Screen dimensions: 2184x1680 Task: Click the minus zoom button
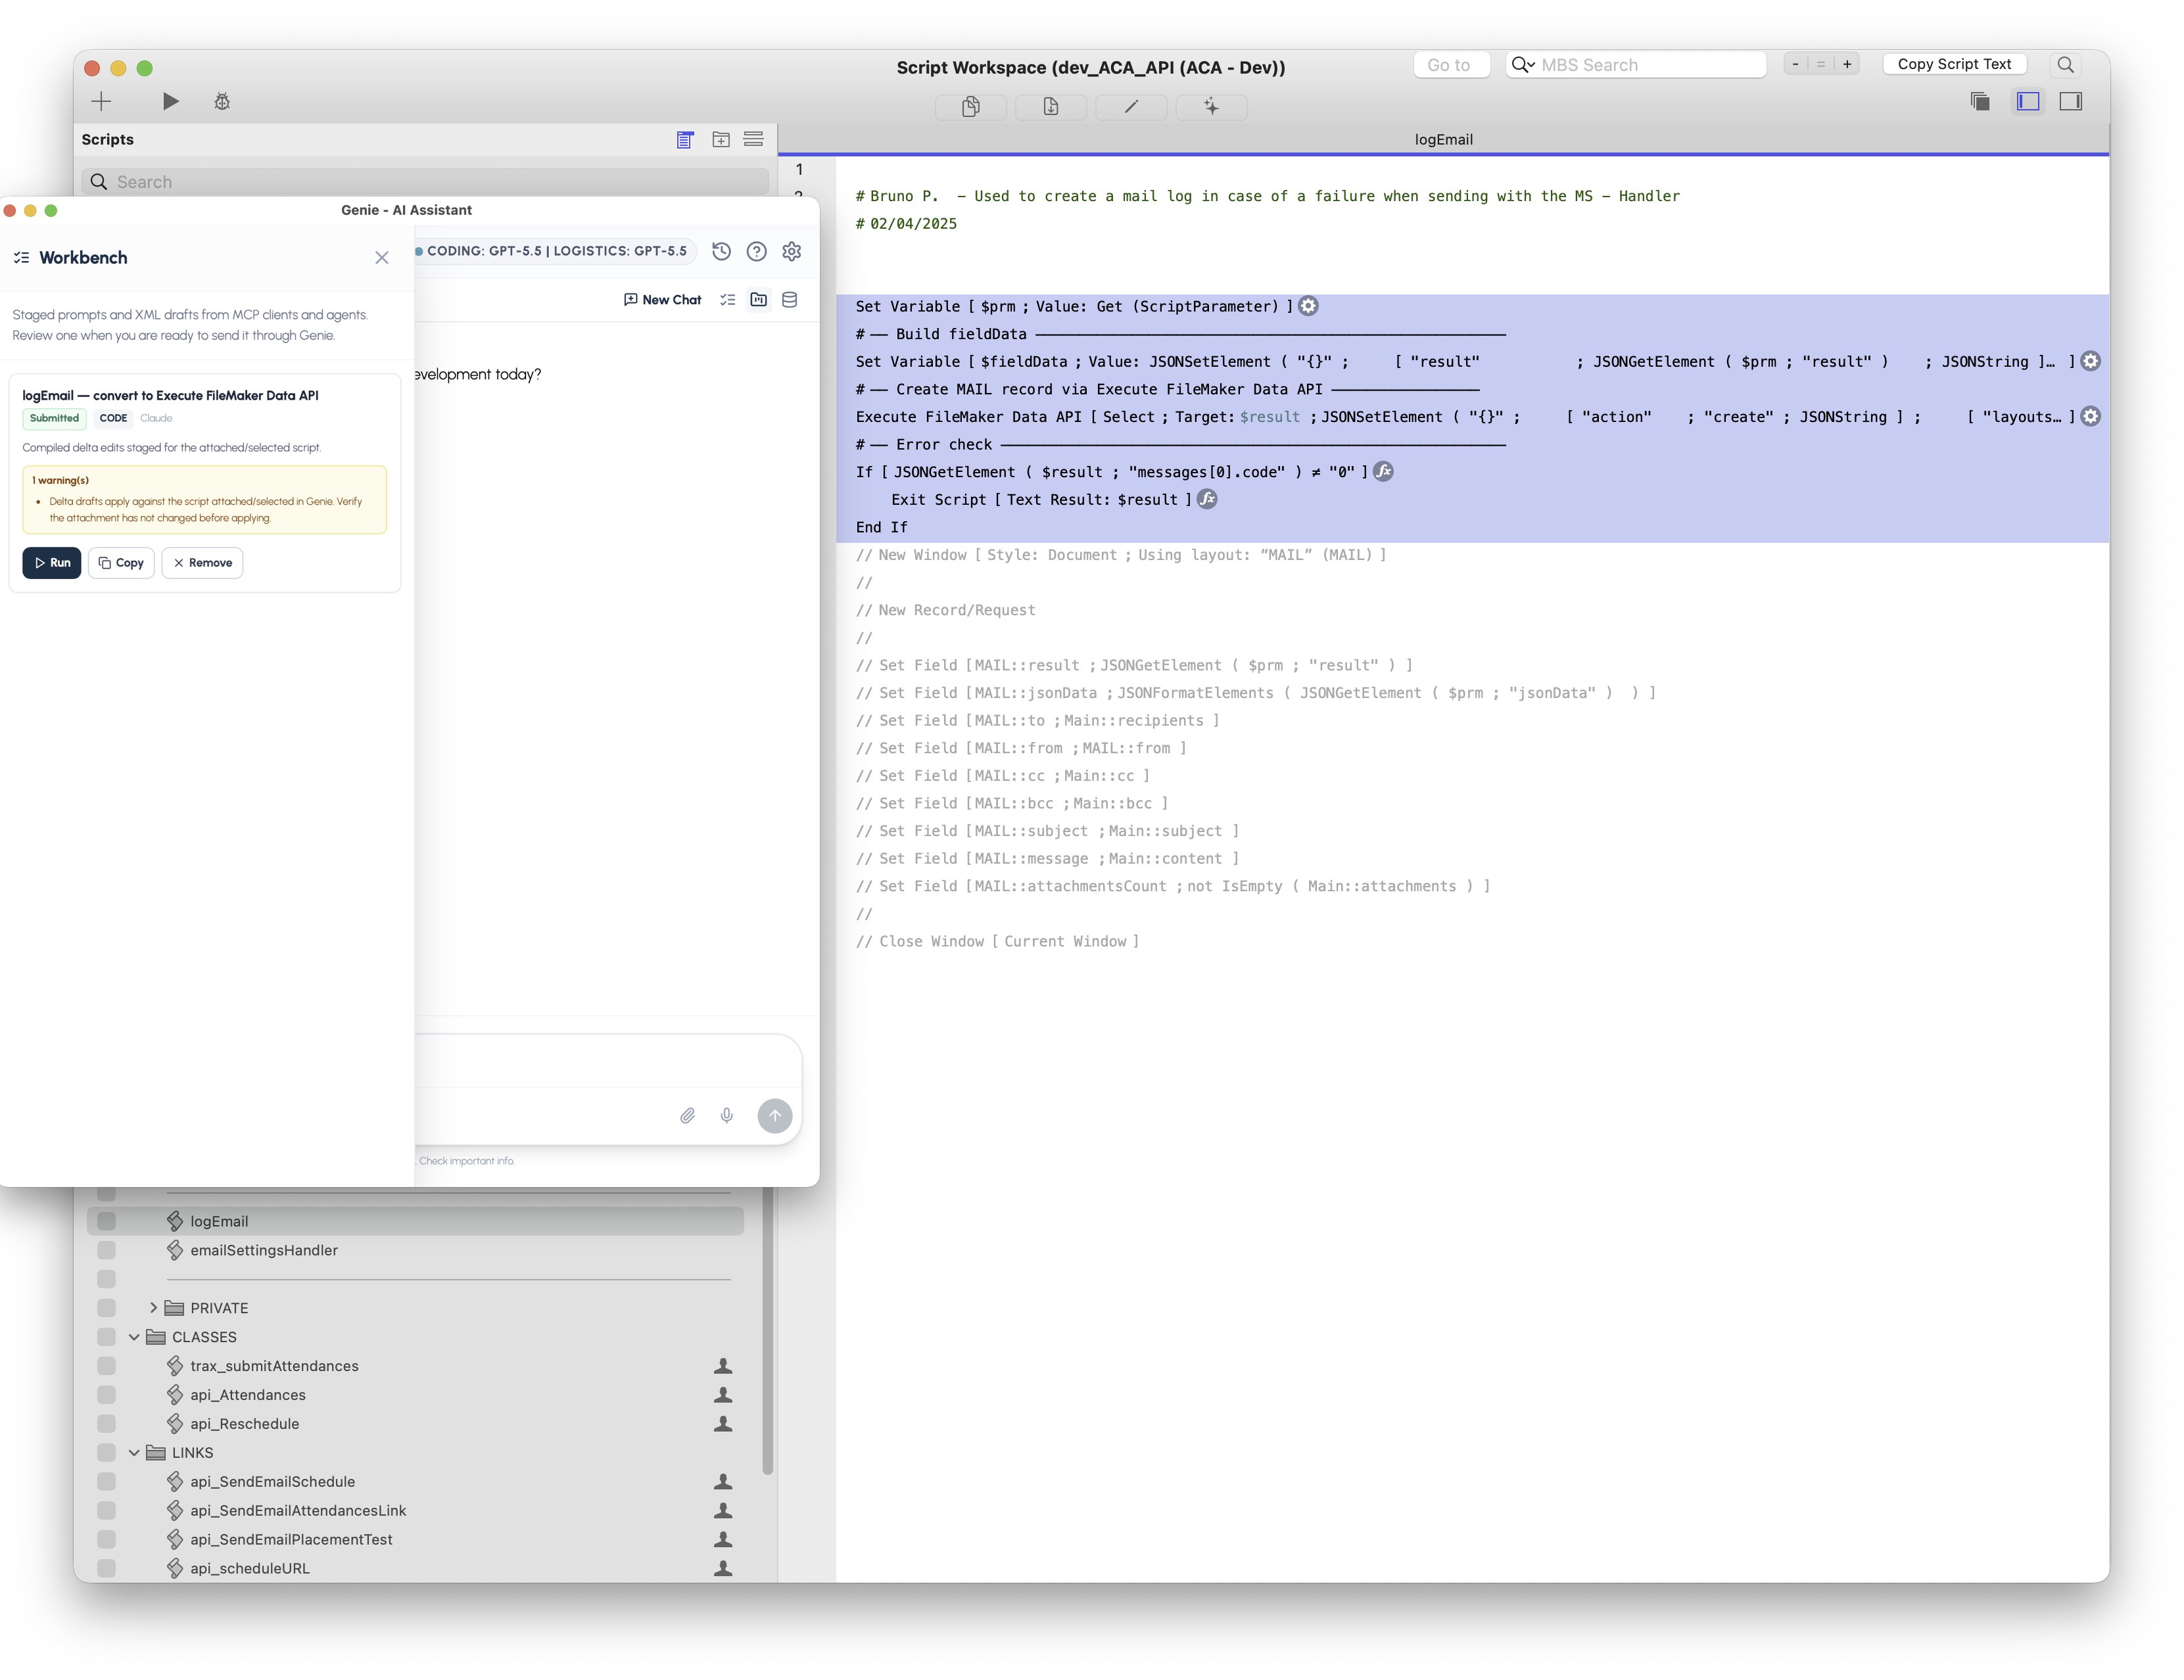[1796, 64]
